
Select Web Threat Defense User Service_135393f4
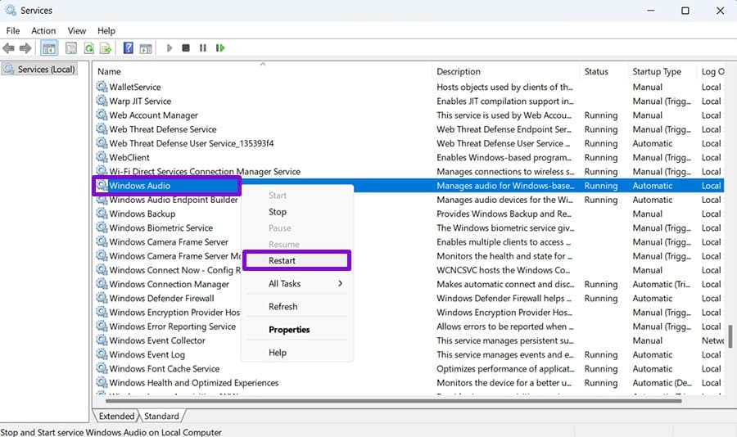point(408,143)
